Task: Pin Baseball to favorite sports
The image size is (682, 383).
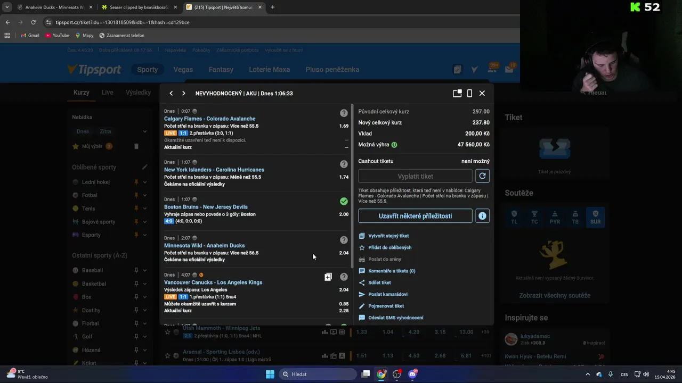Action: pyautogui.click(x=136, y=270)
